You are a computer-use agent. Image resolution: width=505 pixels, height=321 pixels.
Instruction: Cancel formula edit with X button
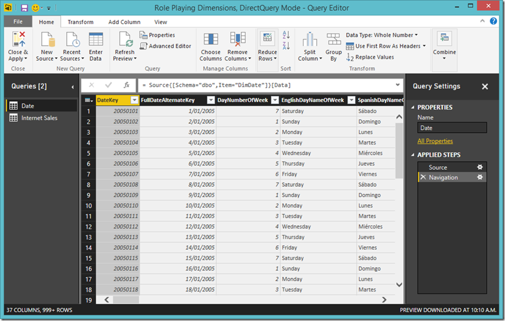click(x=91, y=85)
